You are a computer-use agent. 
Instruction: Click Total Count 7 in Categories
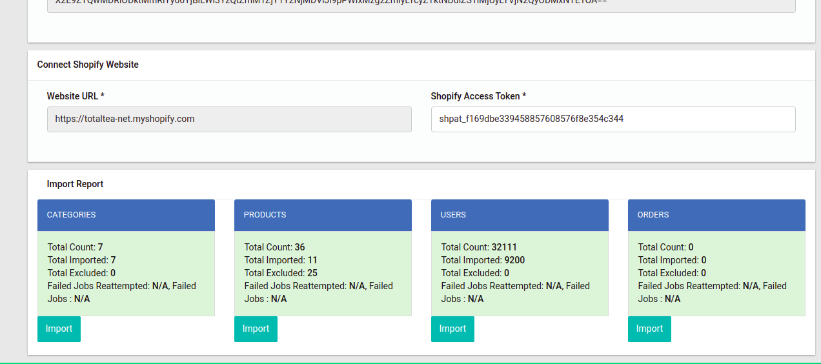(75, 247)
